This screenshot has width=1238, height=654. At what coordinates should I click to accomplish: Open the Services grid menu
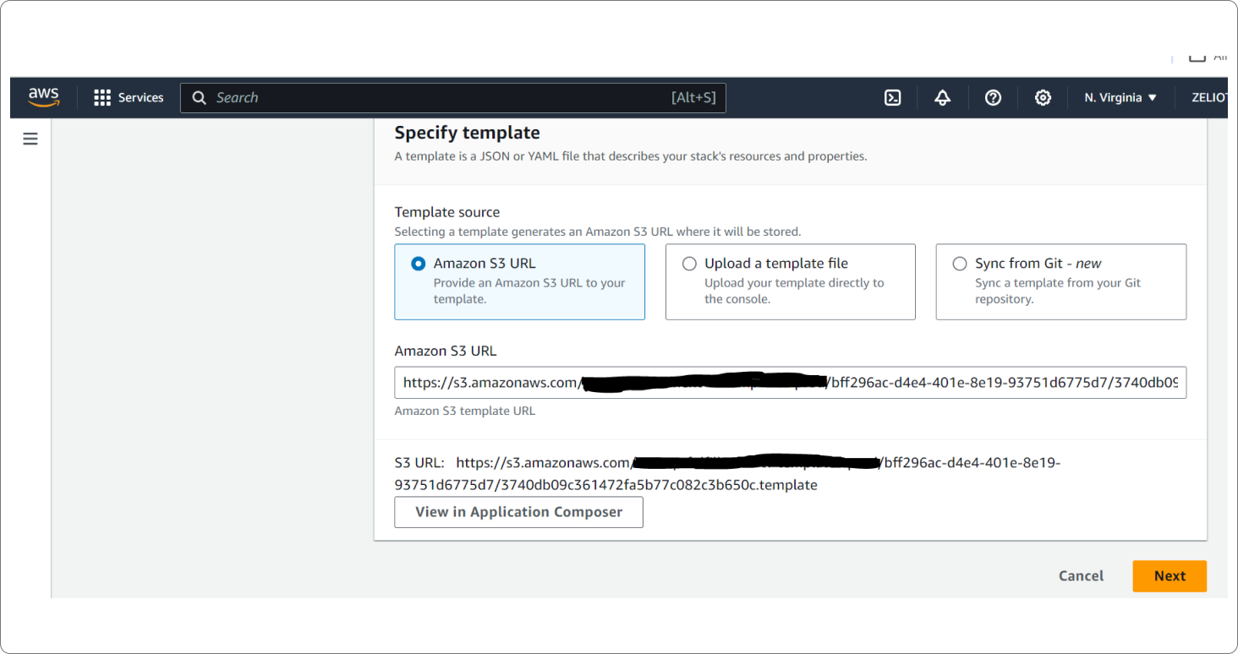(x=102, y=98)
